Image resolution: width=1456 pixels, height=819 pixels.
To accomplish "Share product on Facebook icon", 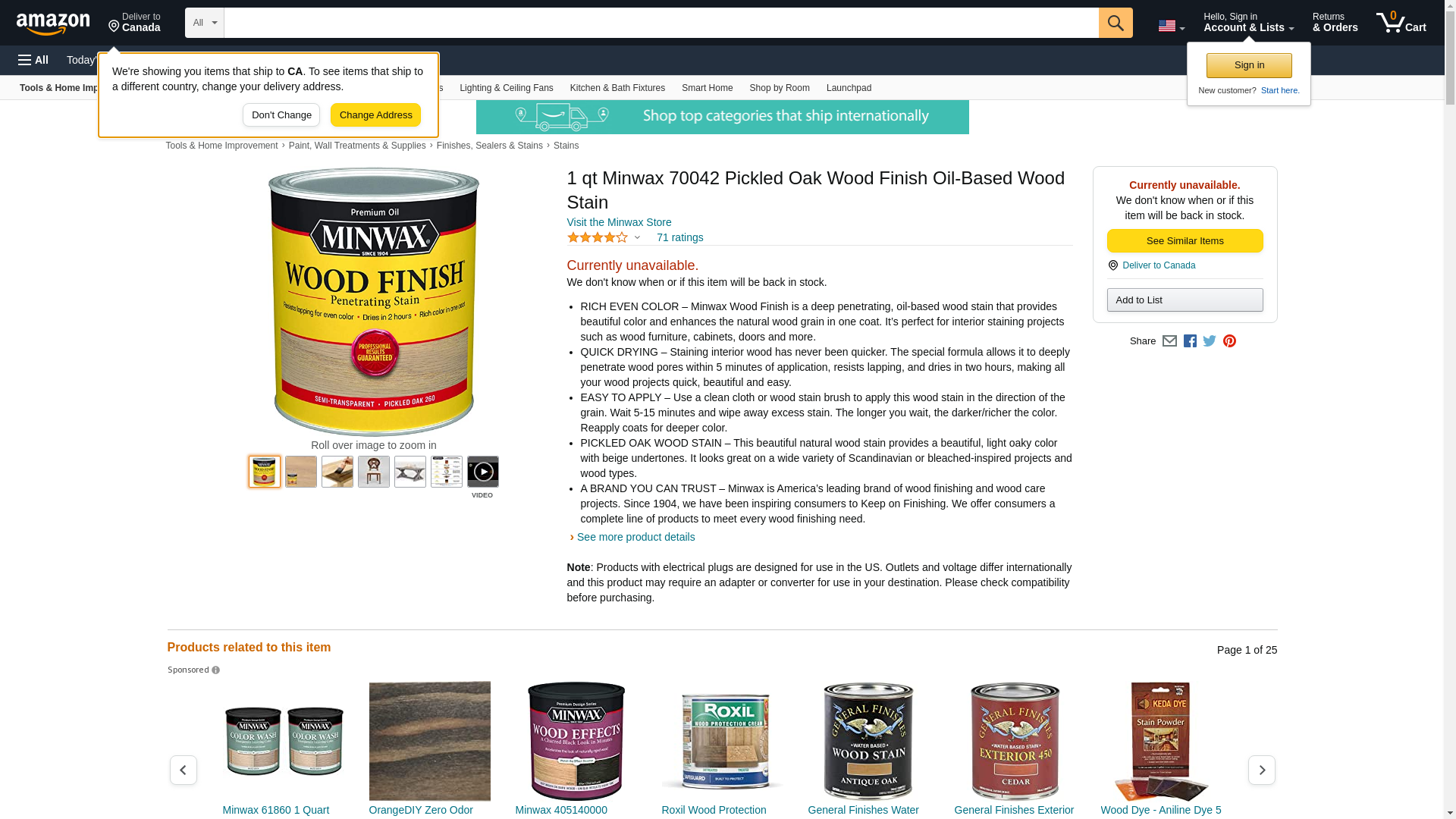I will tap(1190, 341).
